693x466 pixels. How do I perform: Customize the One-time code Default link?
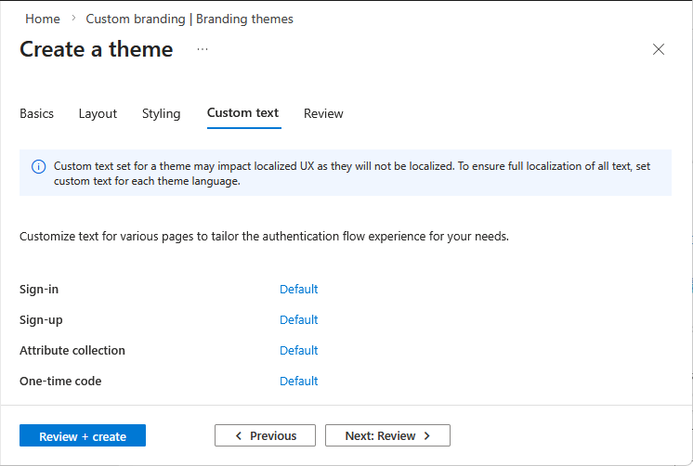coord(298,381)
